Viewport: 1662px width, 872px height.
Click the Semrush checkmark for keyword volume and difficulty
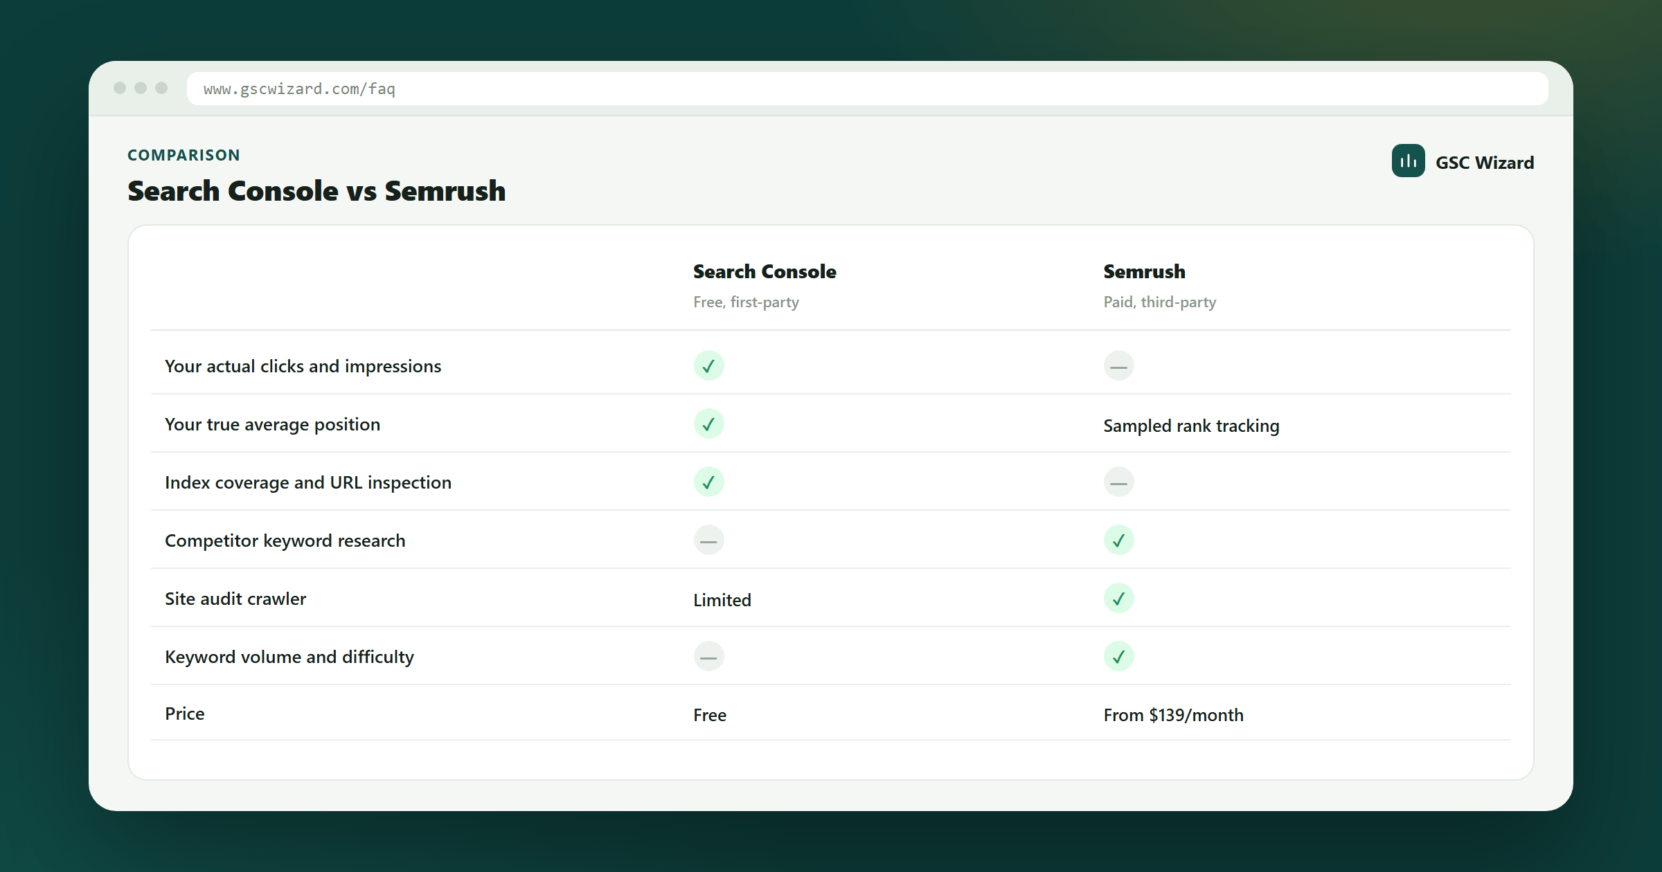1118,656
